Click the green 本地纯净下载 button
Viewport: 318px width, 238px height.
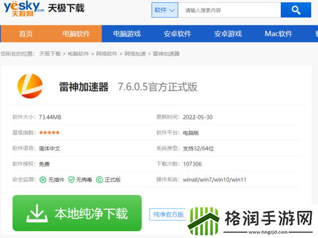pyautogui.click(x=77, y=213)
